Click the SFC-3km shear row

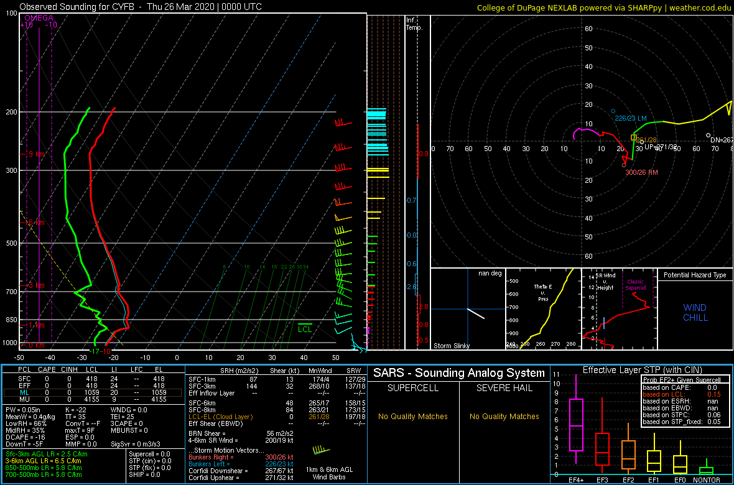277,386
